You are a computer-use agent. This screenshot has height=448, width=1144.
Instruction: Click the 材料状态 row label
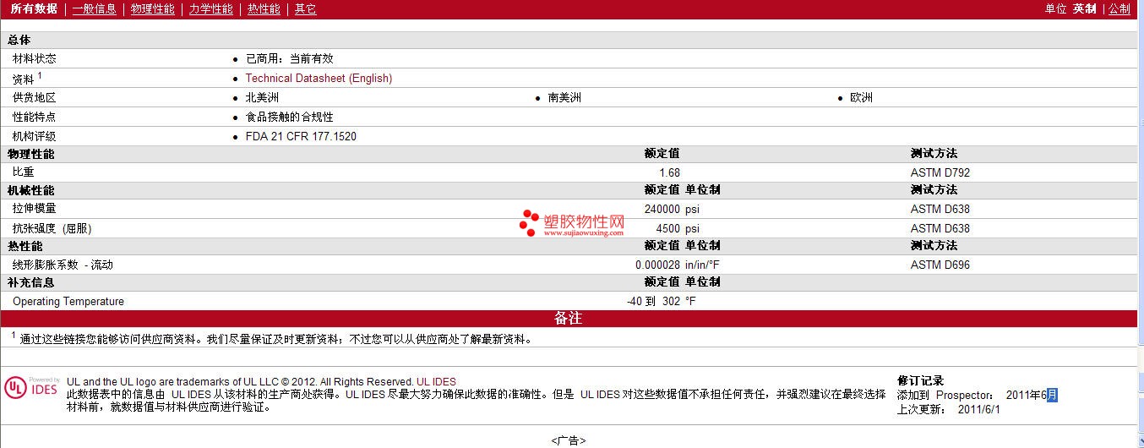point(35,58)
